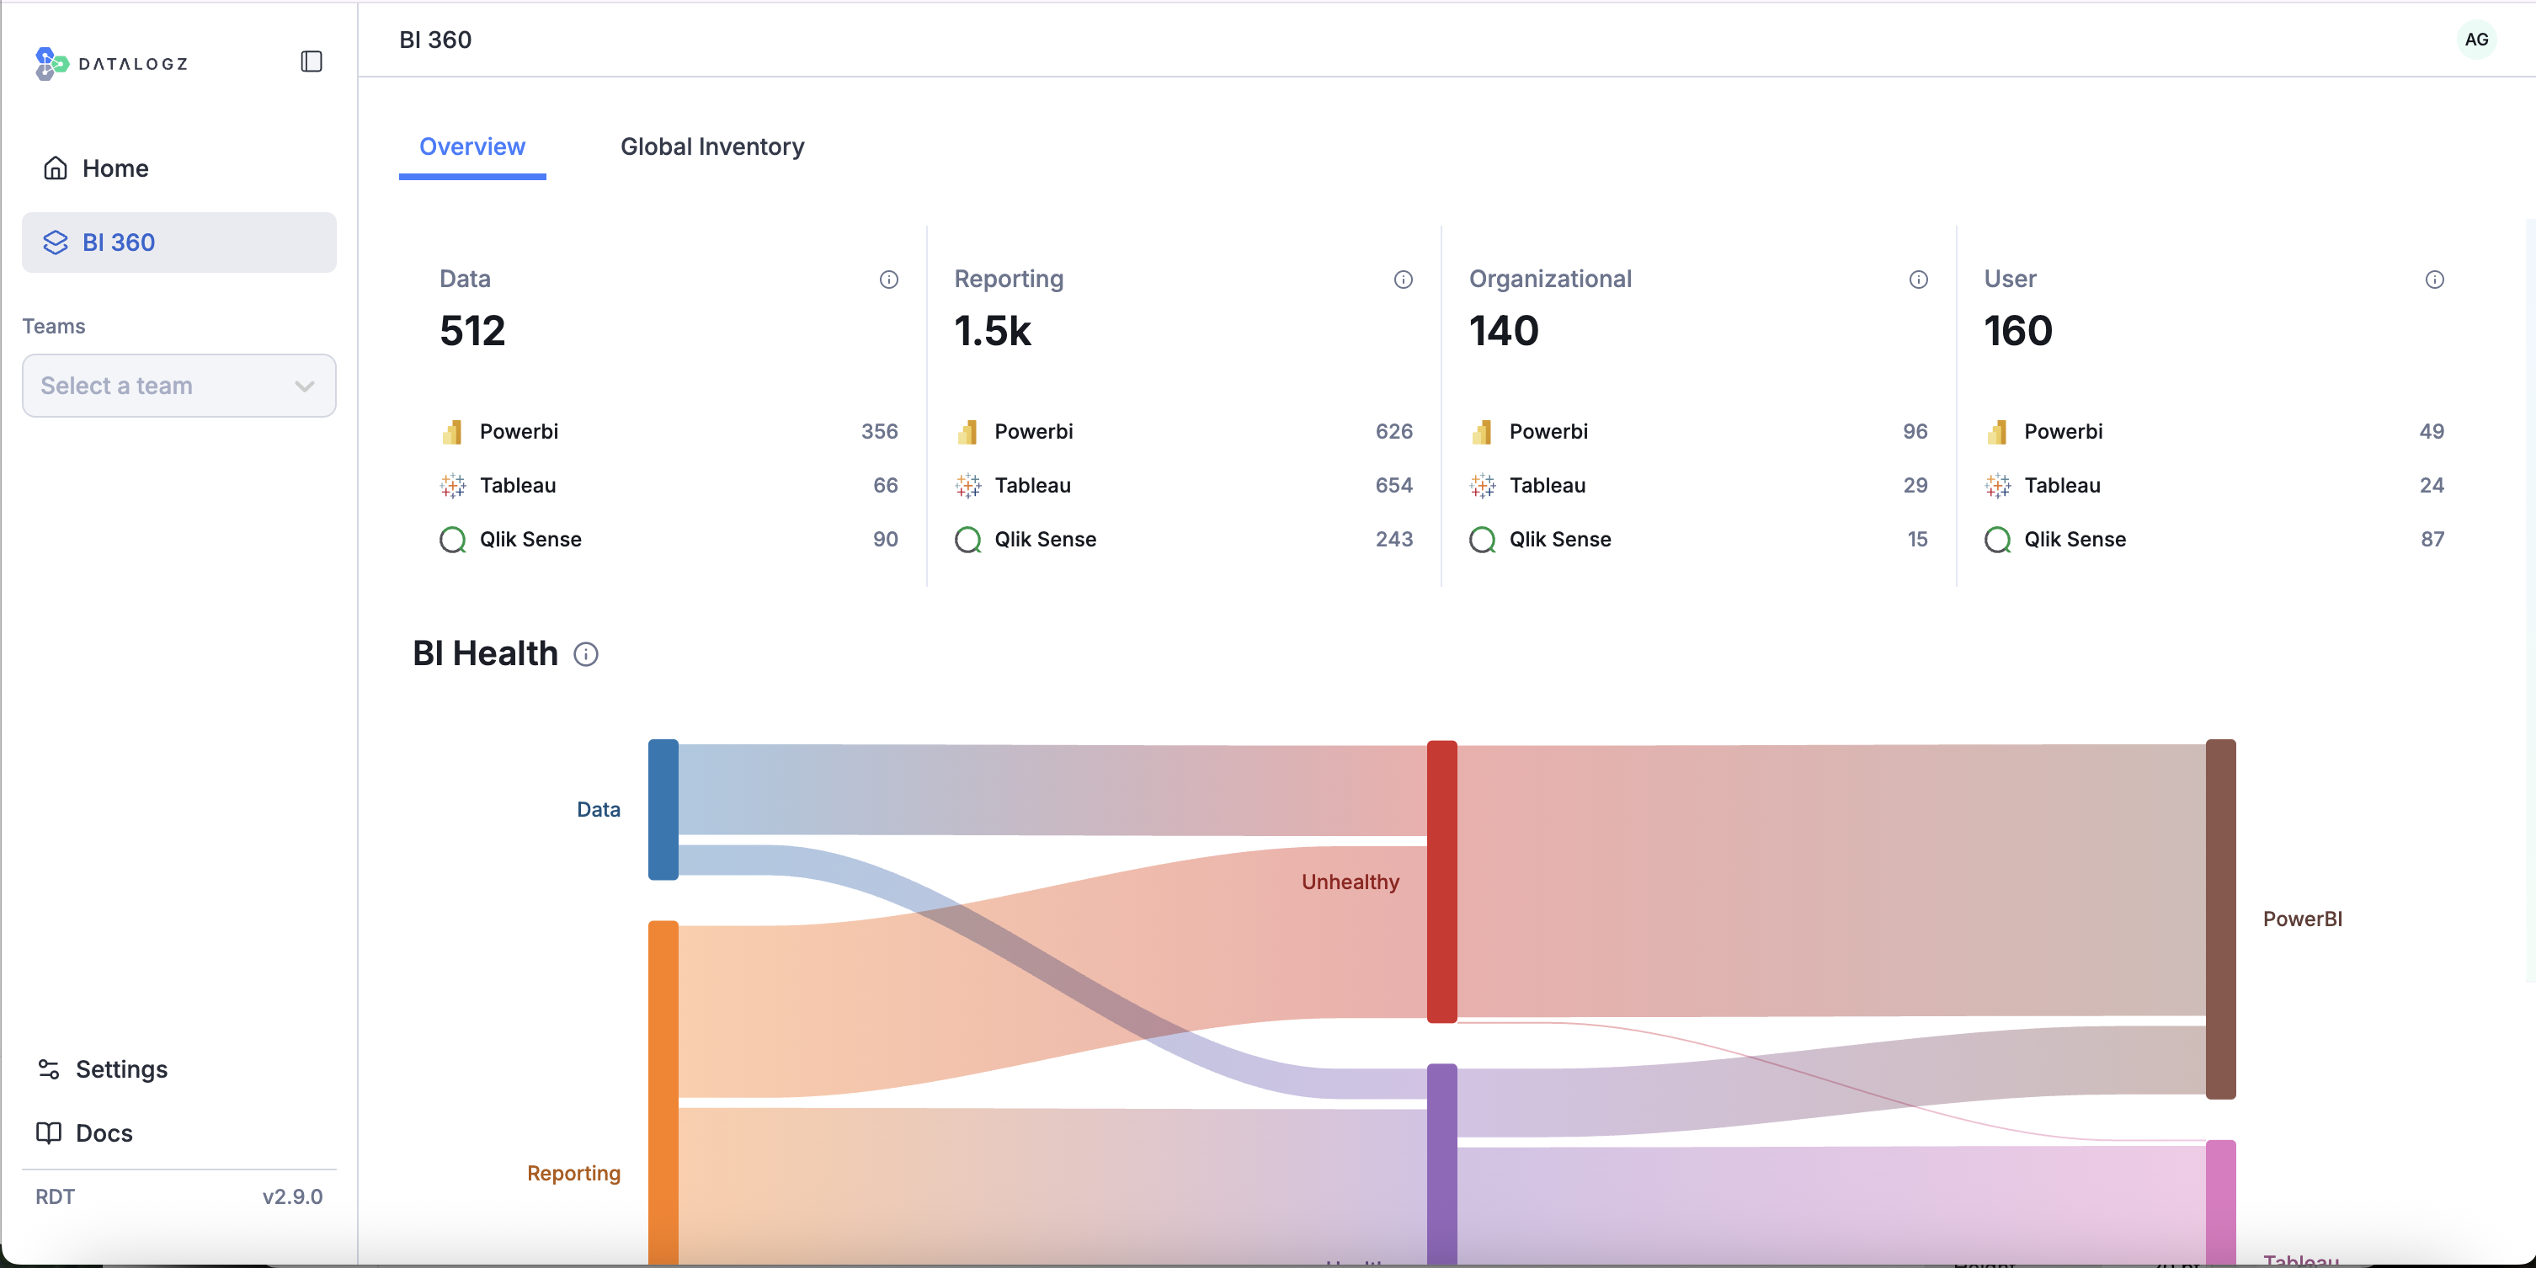Open info icon on Reporting card

point(1403,280)
